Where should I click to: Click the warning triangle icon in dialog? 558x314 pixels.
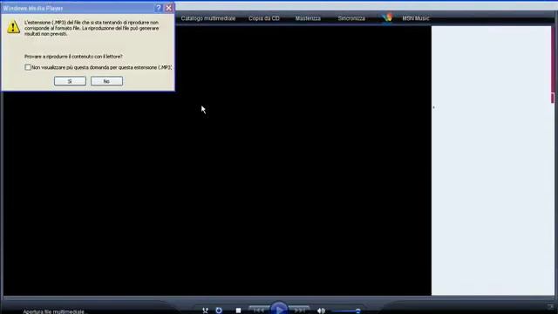coord(13,27)
